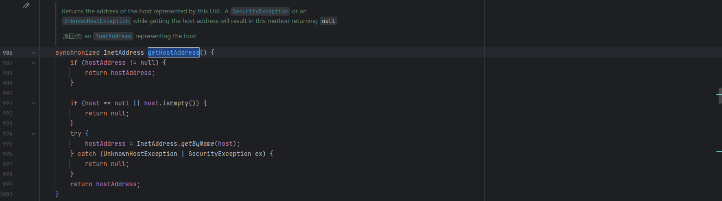Image resolution: width=722 pixels, height=201 pixels.
Task: Click the pencil icon to edit documentation
Action: click(26, 6)
